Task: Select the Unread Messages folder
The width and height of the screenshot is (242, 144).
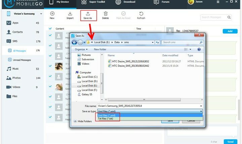Action: click(x=22, y=60)
